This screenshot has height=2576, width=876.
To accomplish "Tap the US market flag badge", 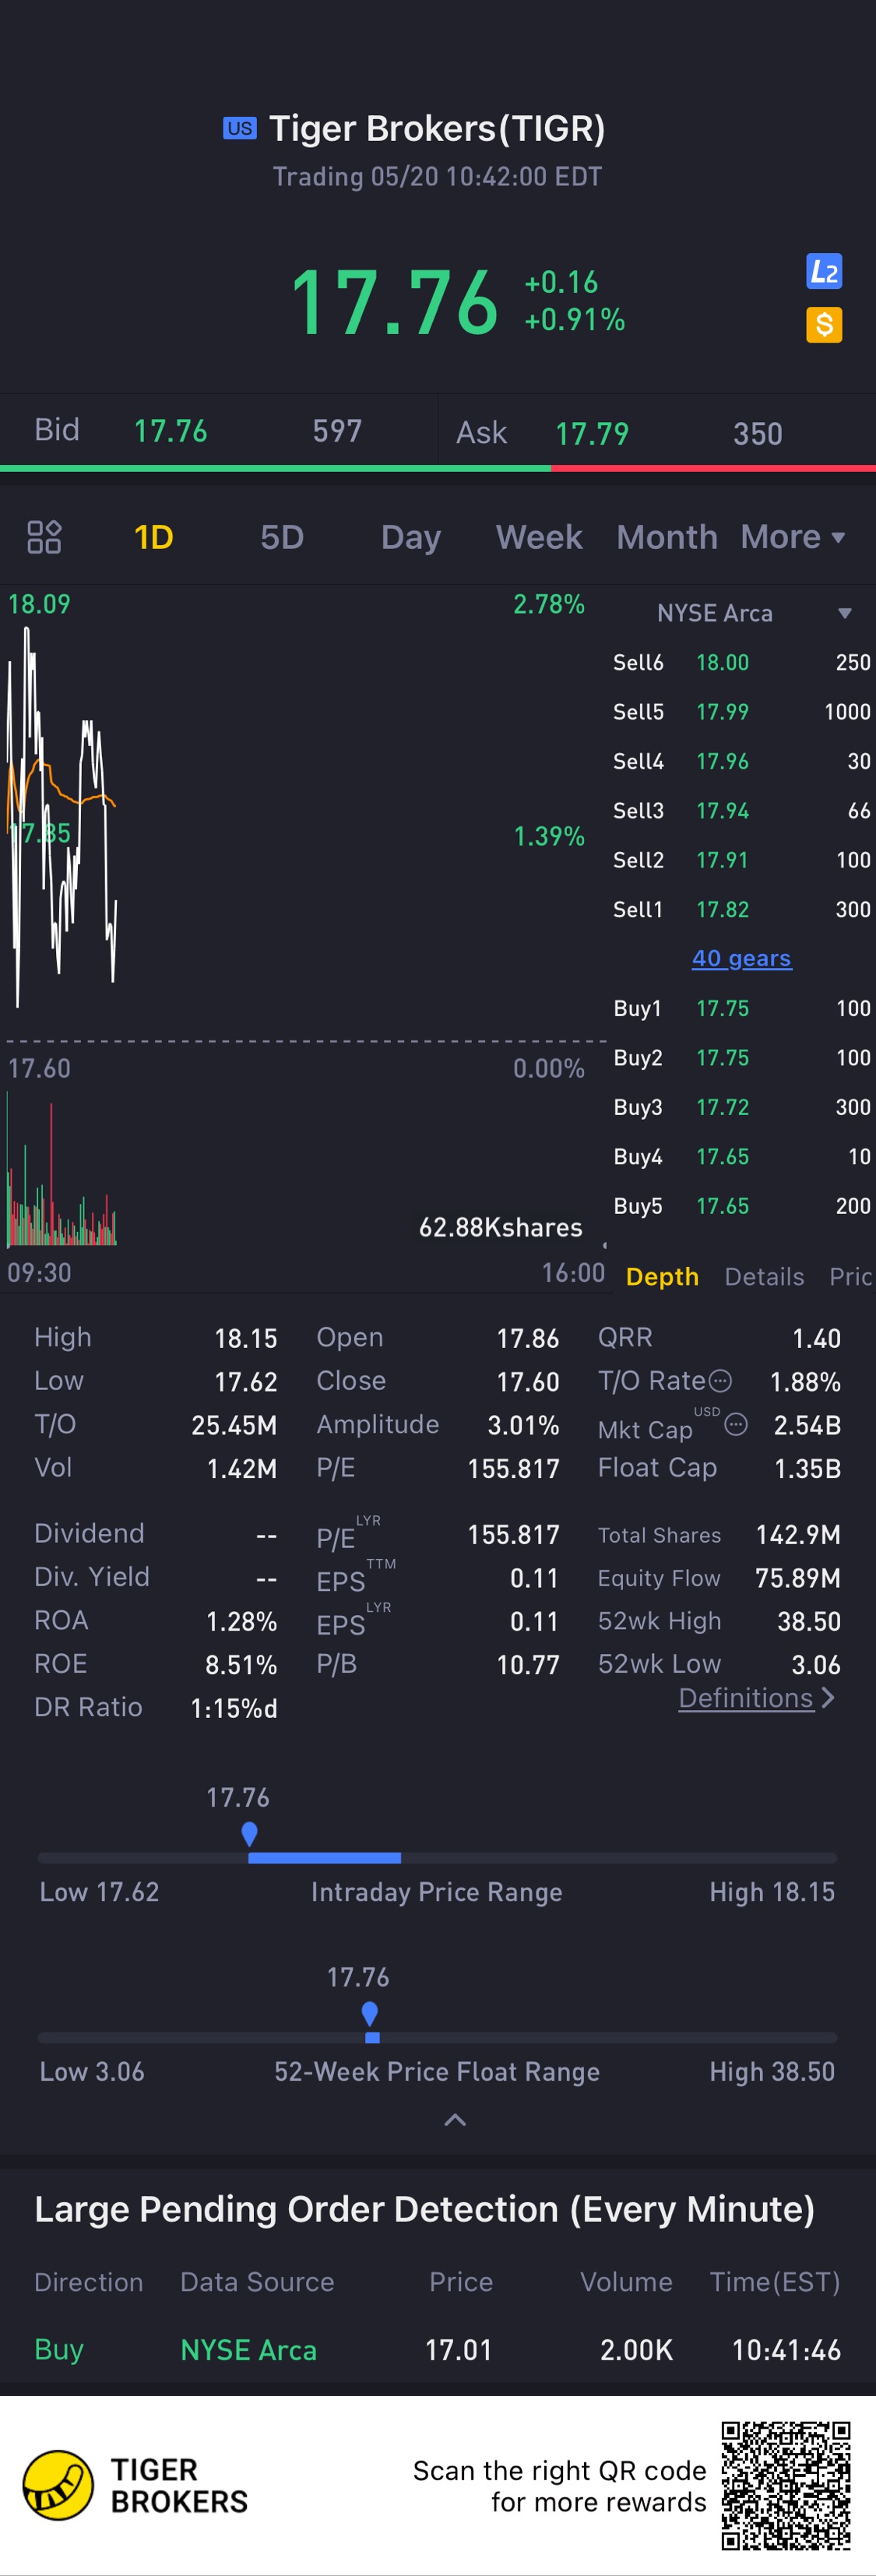I will click(240, 128).
